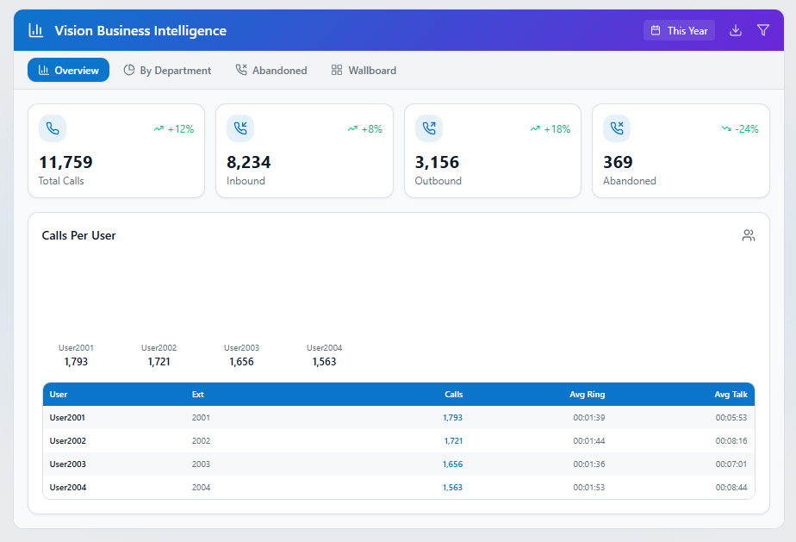Click the download export icon in header
The width and height of the screenshot is (796, 542).
pos(736,30)
